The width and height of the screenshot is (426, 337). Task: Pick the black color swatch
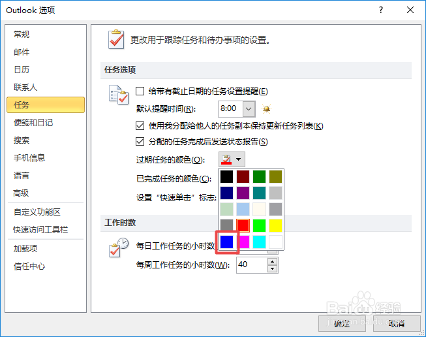coord(226,177)
